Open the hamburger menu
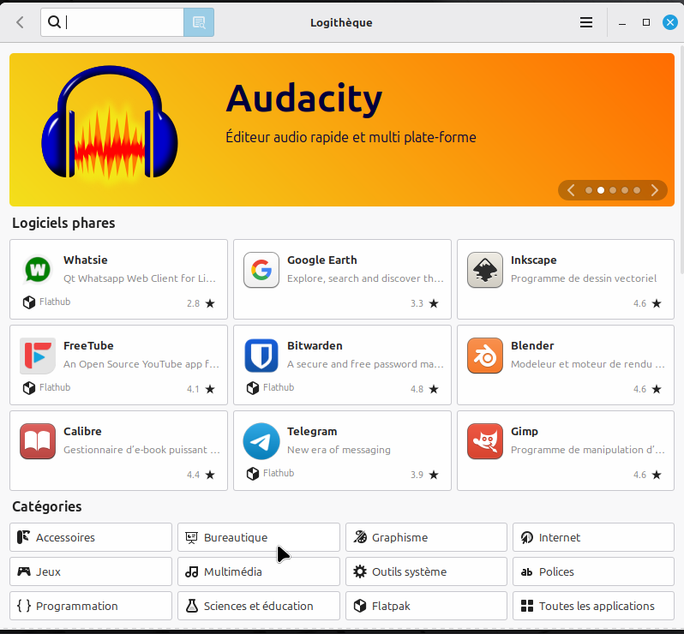The height and width of the screenshot is (634, 684). (x=586, y=22)
